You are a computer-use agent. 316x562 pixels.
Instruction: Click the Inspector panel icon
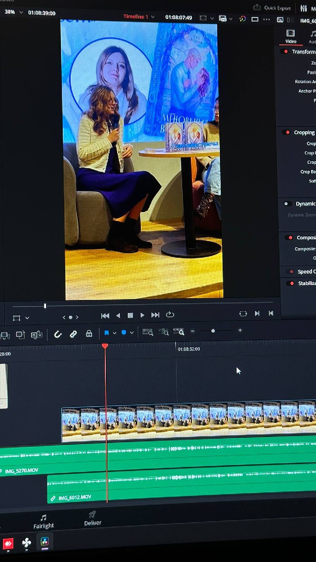point(280,20)
